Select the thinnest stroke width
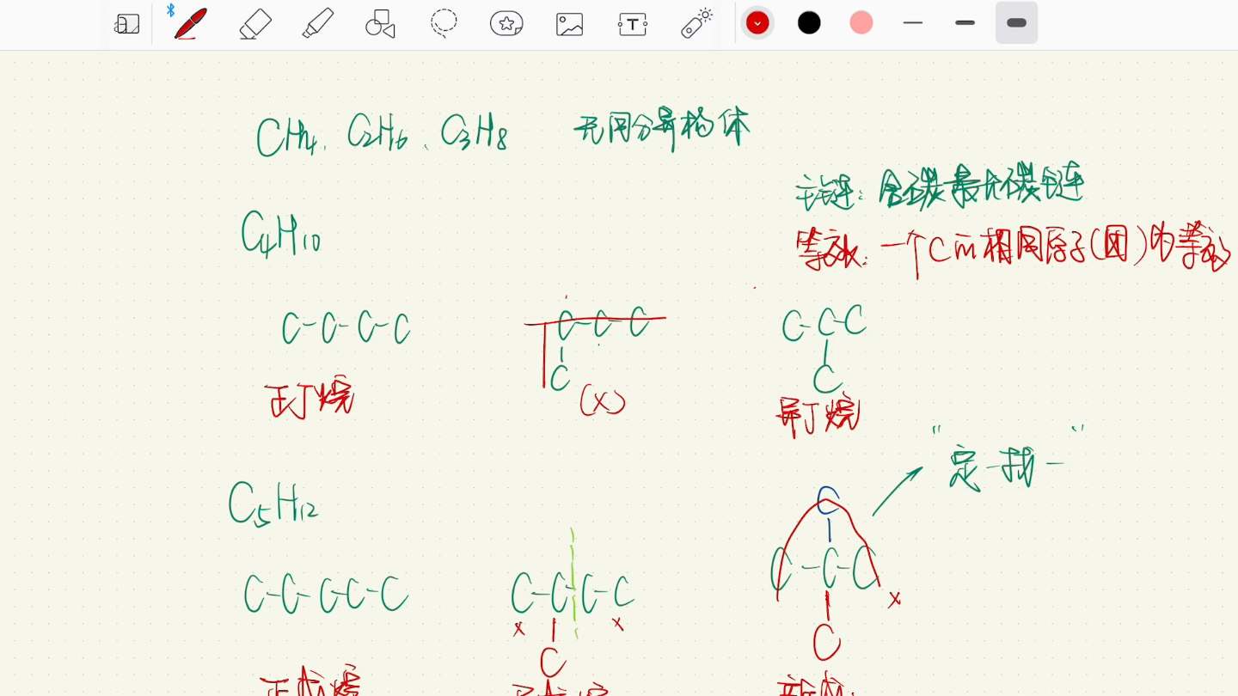The image size is (1238, 696). (913, 23)
